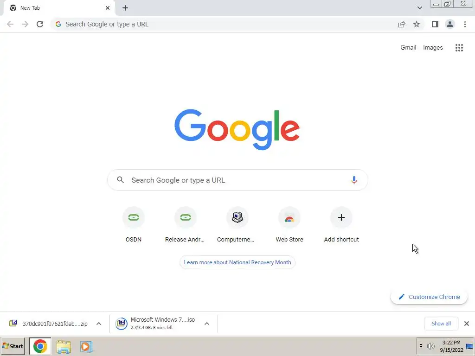Expand options for the Windows 7 ISO download
Image resolution: width=475 pixels, height=356 pixels.
(207, 324)
